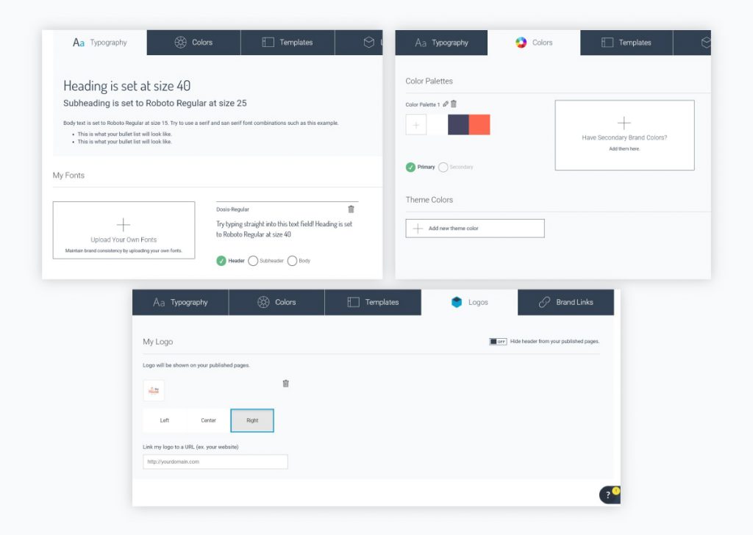The height and width of the screenshot is (535, 753).
Task: Choose Left logo alignment
Action: click(165, 420)
